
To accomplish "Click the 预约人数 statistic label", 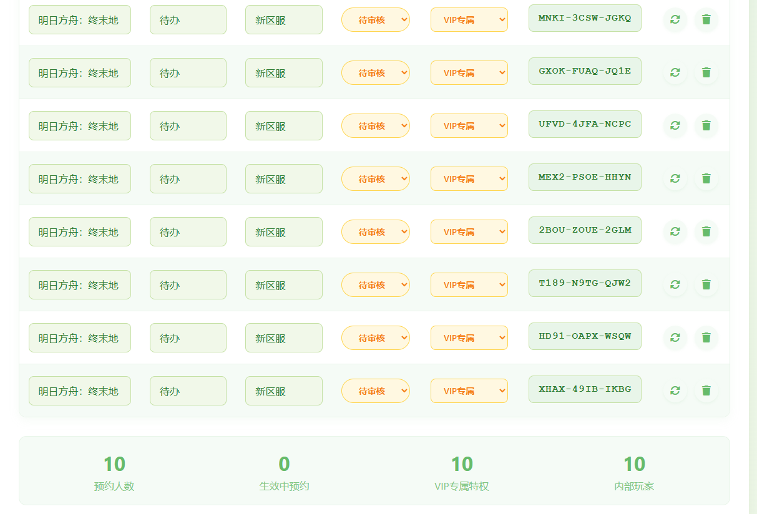I will coord(114,487).
